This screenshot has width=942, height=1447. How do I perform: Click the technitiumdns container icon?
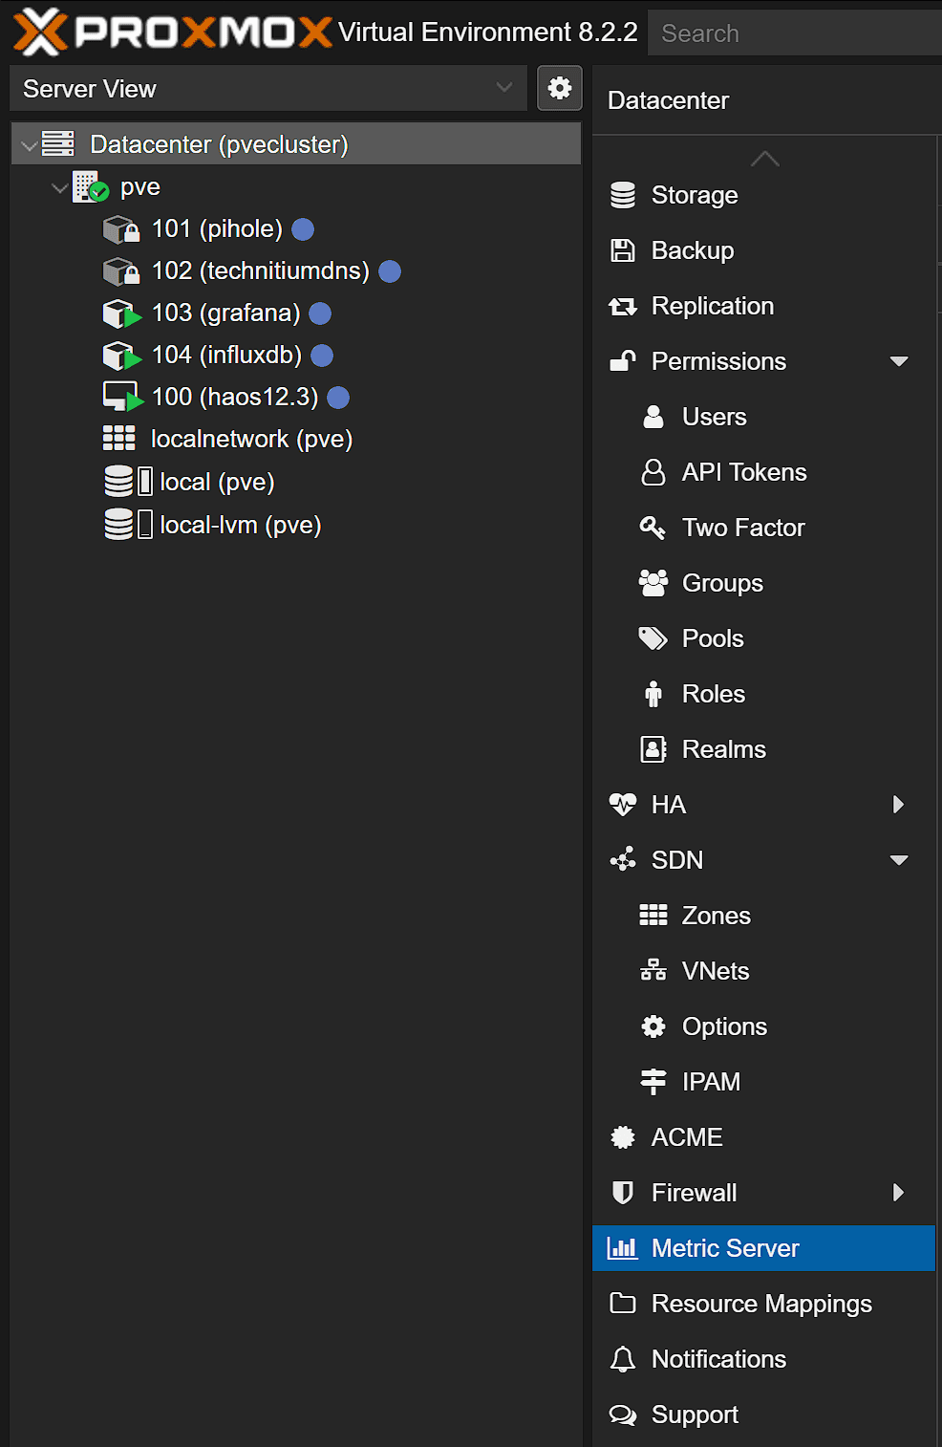coord(121,271)
